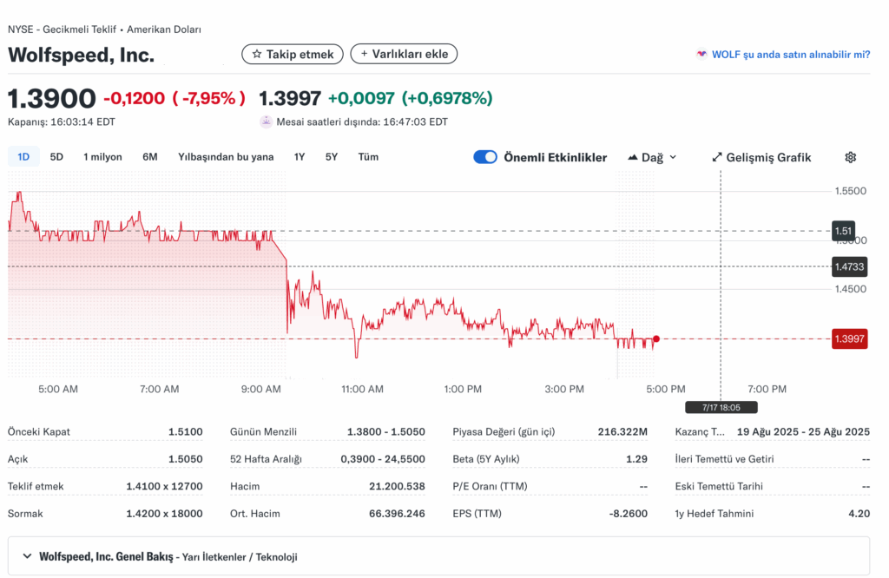Select Yılbaşından bu yana range
Screen dimensions: 889x578
pyautogui.click(x=226, y=157)
